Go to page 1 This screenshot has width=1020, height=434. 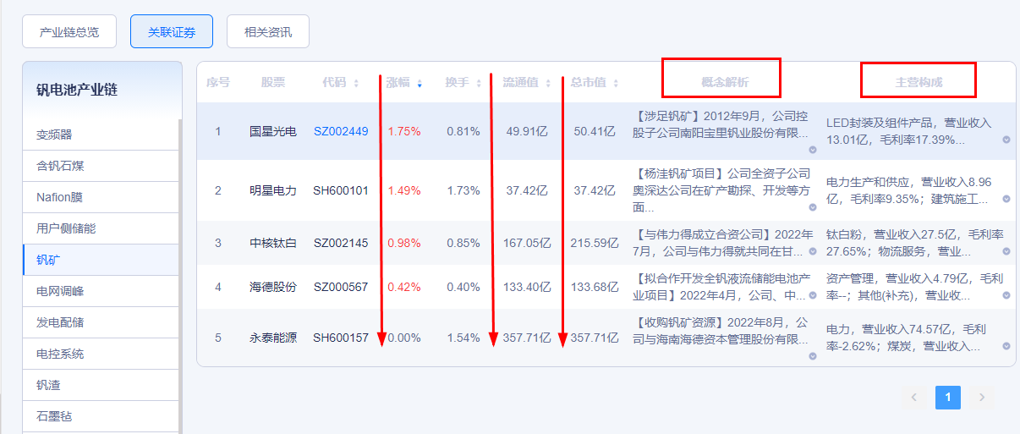[x=948, y=397]
